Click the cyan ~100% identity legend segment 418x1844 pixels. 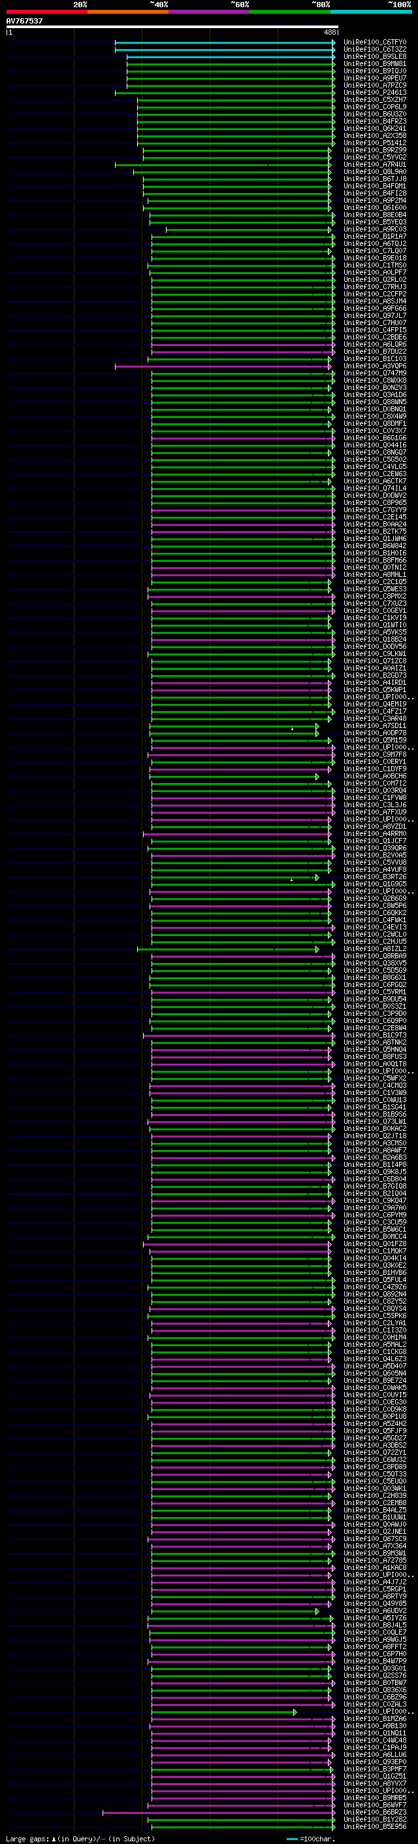click(372, 12)
